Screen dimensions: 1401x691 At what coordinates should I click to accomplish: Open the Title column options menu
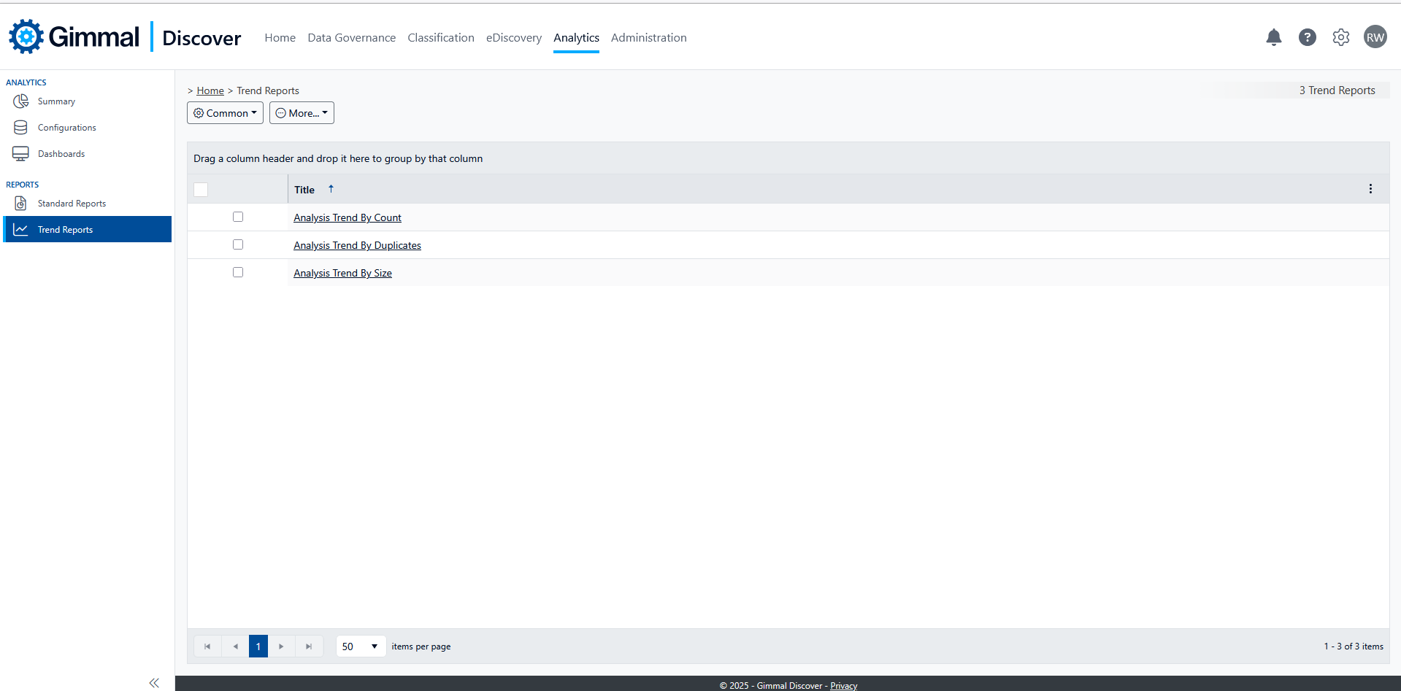click(1370, 189)
